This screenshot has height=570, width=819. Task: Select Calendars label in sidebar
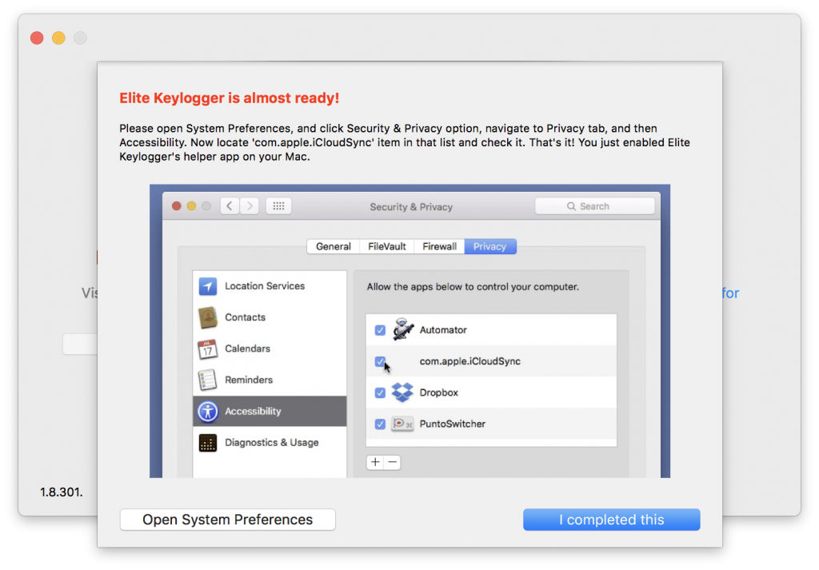(248, 349)
